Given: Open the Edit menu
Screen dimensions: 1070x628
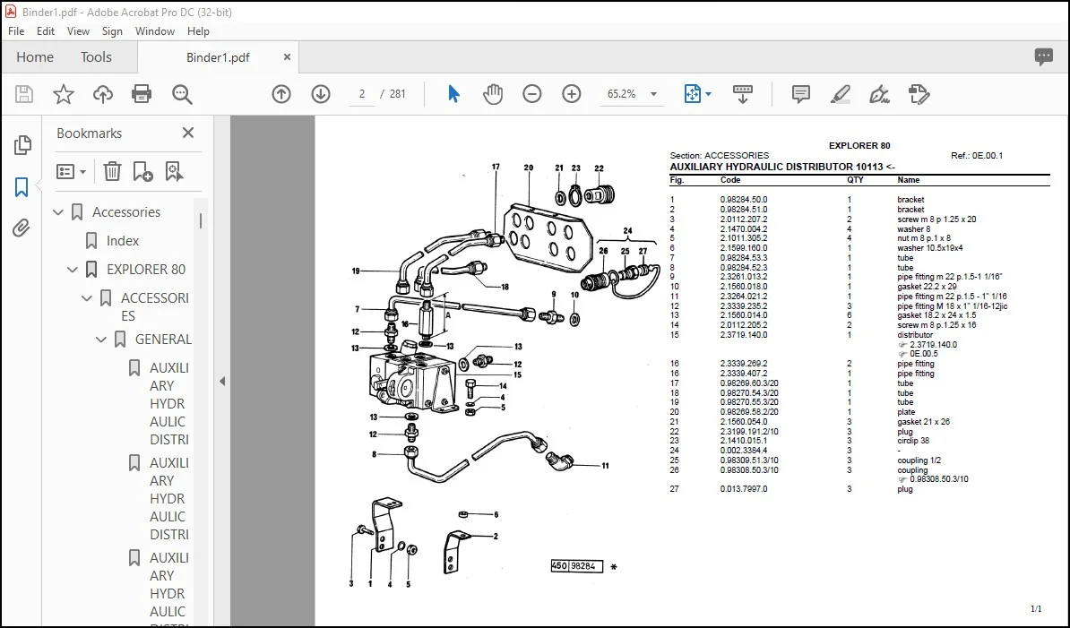Looking at the screenshot, I should 45,31.
